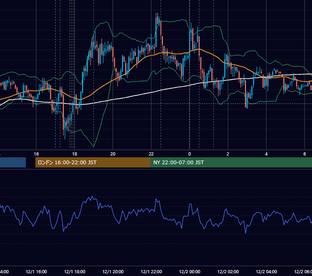Click the 20 hour axis label
This screenshot has width=312, height=276.
click(x=113, y=154)
